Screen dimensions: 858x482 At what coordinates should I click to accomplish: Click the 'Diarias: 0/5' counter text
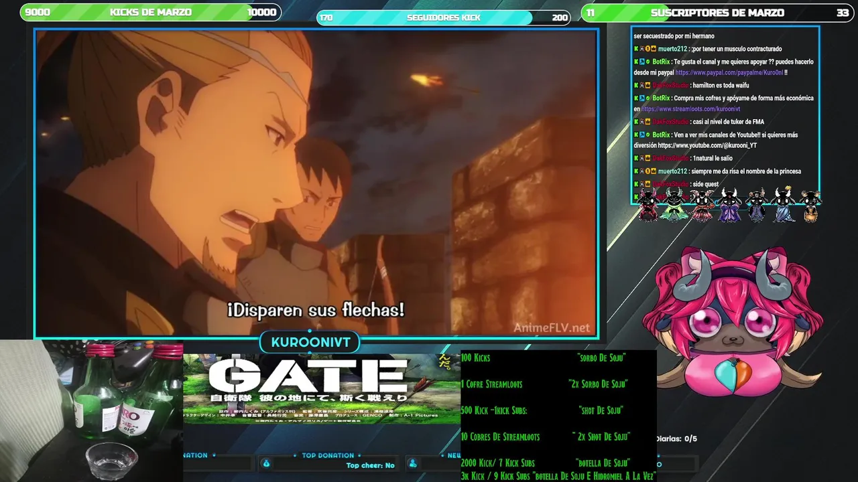tap(676, 438)
